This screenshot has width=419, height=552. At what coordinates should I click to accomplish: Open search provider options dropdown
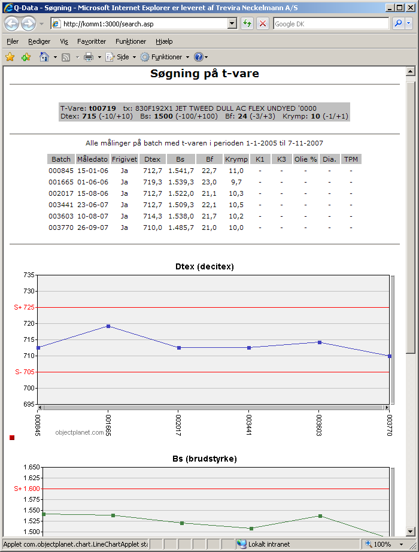409,23
